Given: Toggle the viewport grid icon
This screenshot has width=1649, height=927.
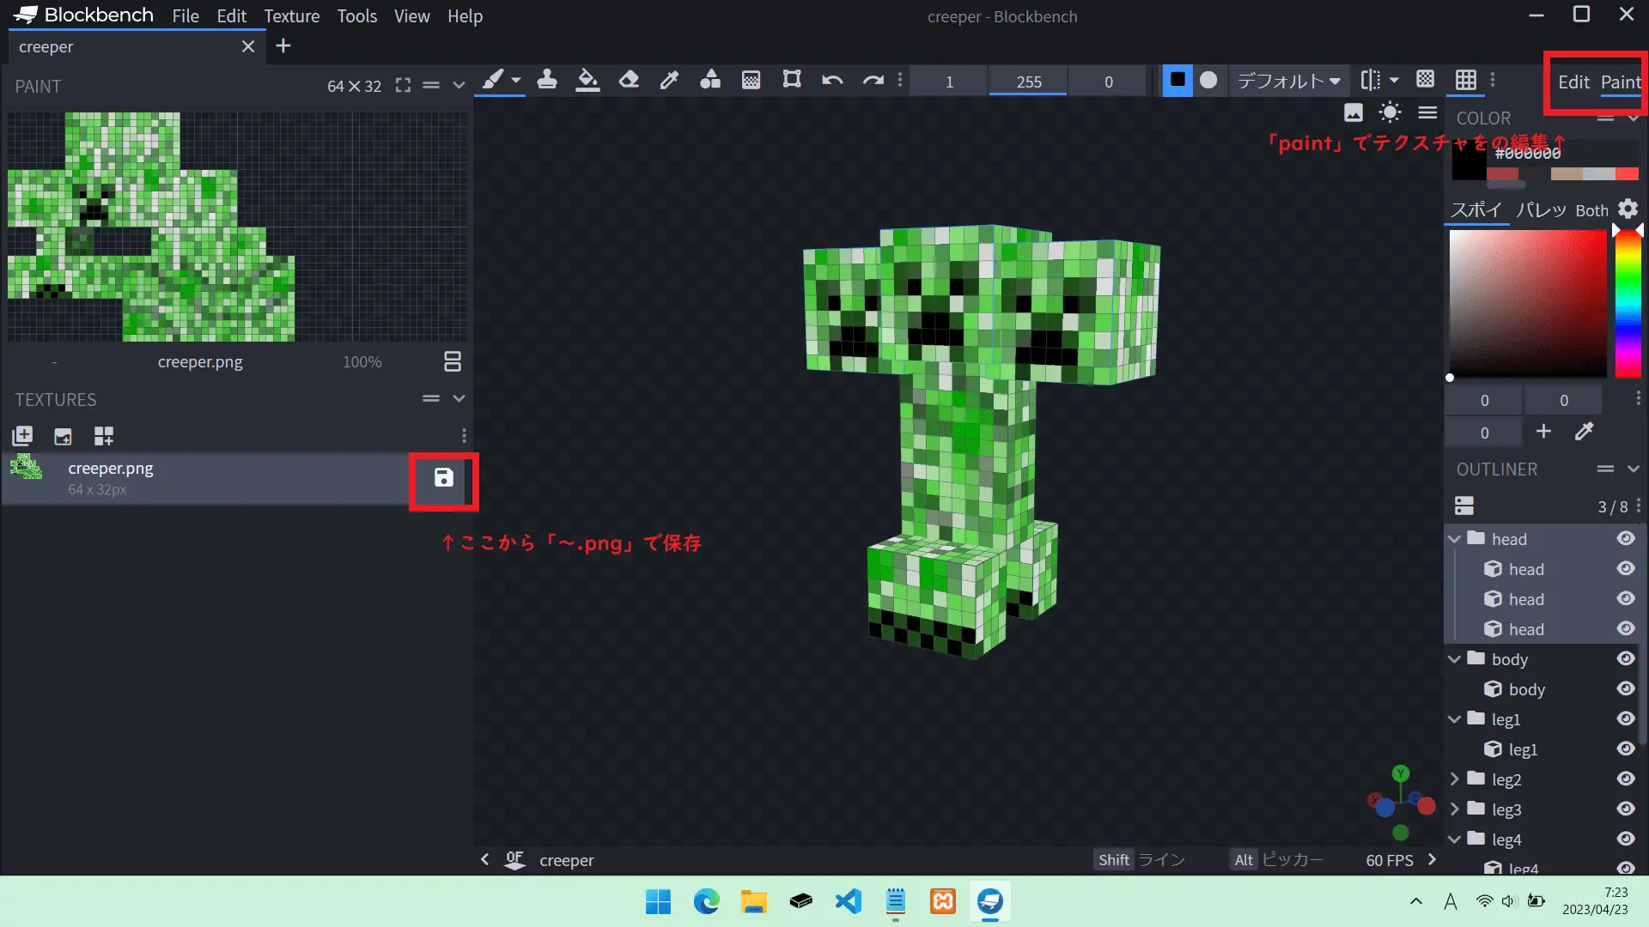Looking at the screenshot, I should [1466, 81].
